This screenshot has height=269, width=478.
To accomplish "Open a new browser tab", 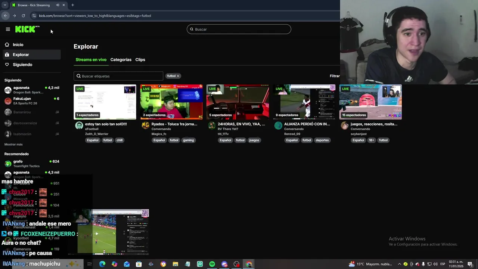I will click(72, 5).
